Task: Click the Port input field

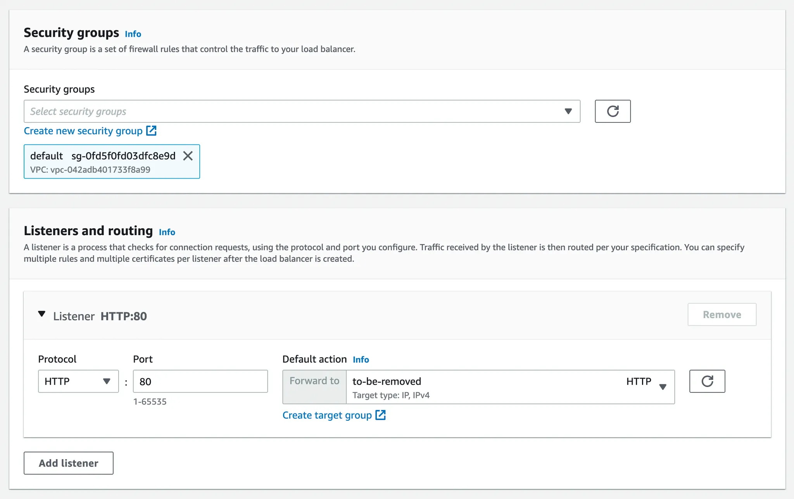Action: coord(200,381)
